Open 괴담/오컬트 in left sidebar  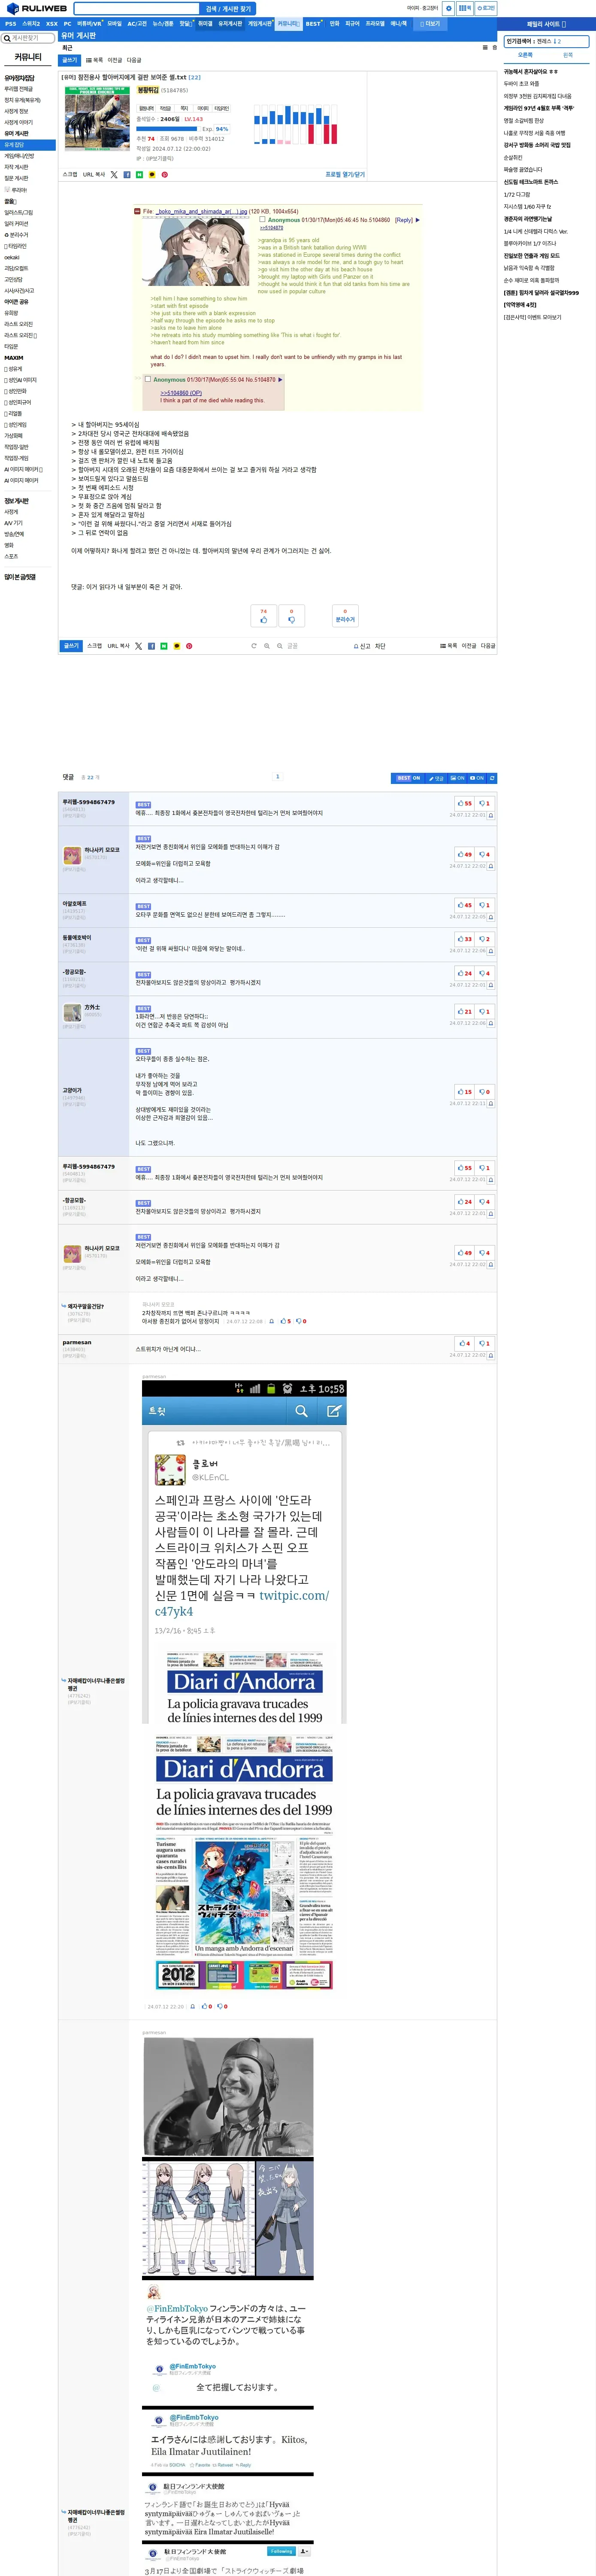pos(16,268)
